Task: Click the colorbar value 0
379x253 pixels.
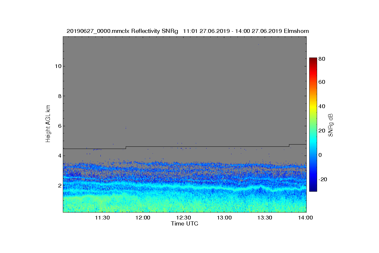Action: pyautogui.click(x=320, y=155)
